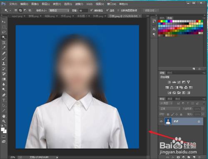Add a Threshold adjustment
The width and height of the screenshot is (208, 159).
(179, 93)
